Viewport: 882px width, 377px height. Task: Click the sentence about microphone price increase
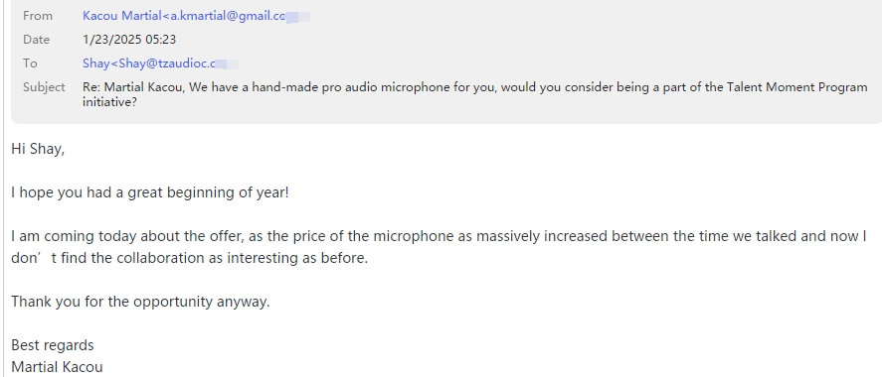point(439,236)
